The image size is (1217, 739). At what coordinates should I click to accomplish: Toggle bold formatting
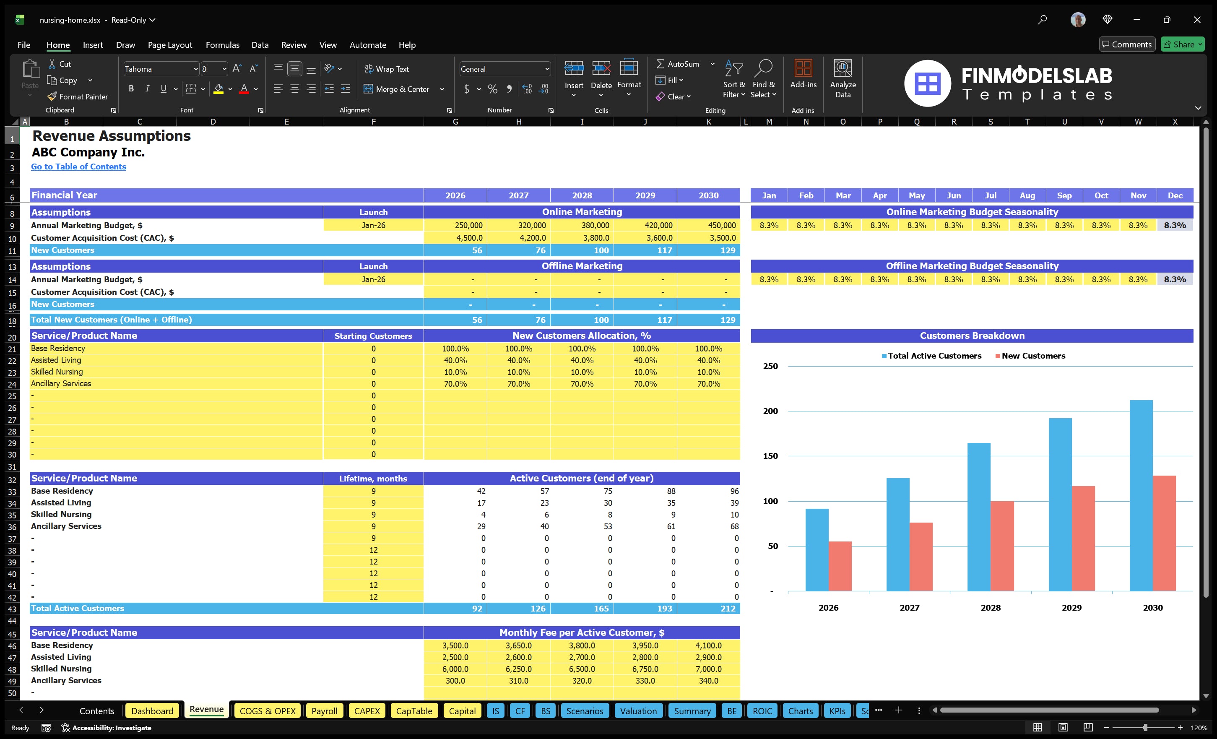tap(131, 89)
